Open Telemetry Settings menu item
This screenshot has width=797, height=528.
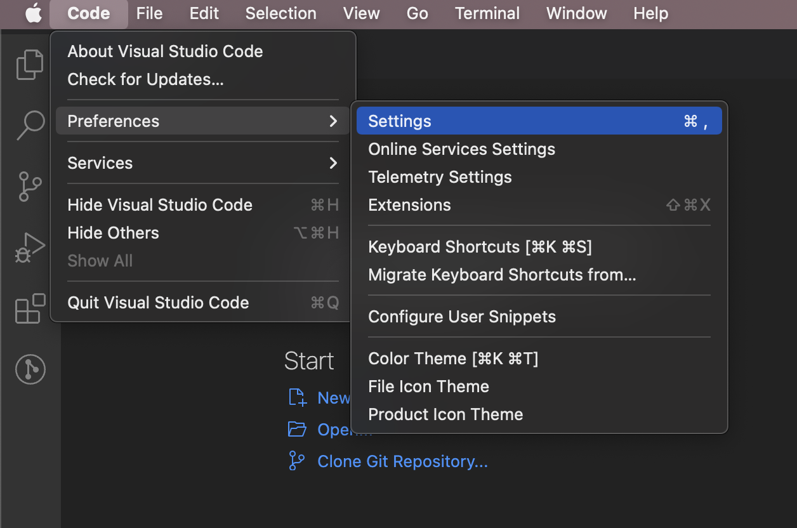pyautogui.click(x=440, y=177)
